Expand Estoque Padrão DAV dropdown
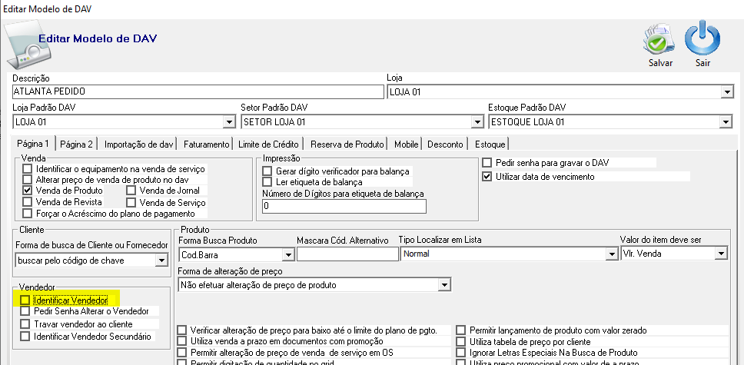The width and height of the screenshot is (744, 365). point(726,122)
